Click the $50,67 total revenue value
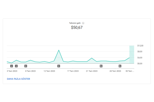The width and height of the screenshot is (154, 102). click(77, 27)
